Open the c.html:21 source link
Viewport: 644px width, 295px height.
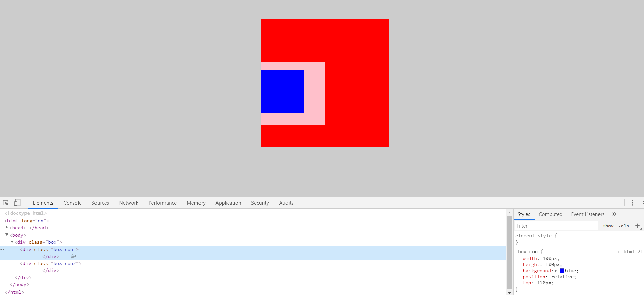click(630, 252)
